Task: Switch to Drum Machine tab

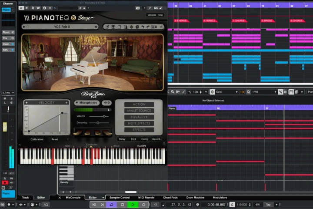Action: [195, 198]
